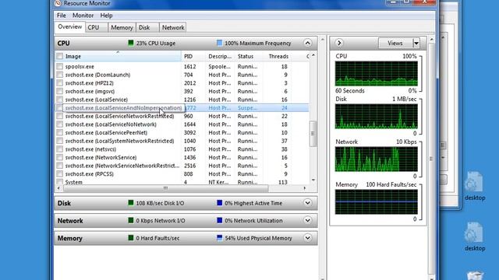The height and width of the screenshot is (280, 499).
Task: Click the process list vertical scroll thumb
Action: (x=313, y=133)
